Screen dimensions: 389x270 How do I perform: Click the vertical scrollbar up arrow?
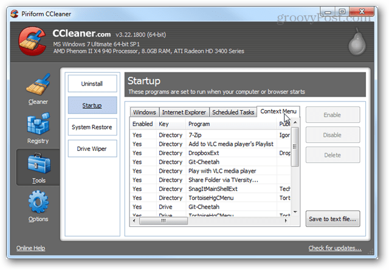295,123
